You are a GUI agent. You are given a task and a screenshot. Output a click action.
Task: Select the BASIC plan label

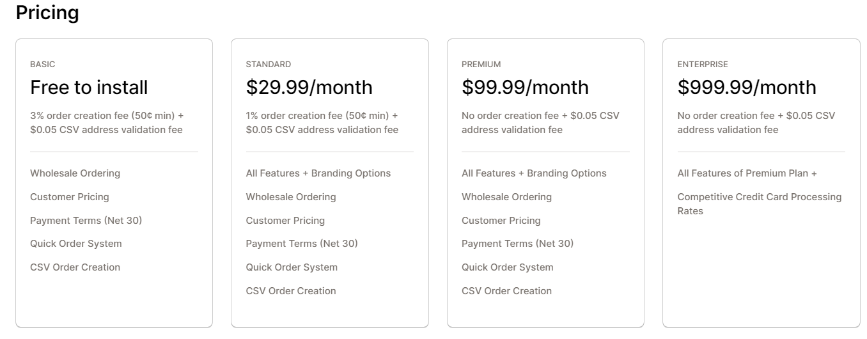43,65
